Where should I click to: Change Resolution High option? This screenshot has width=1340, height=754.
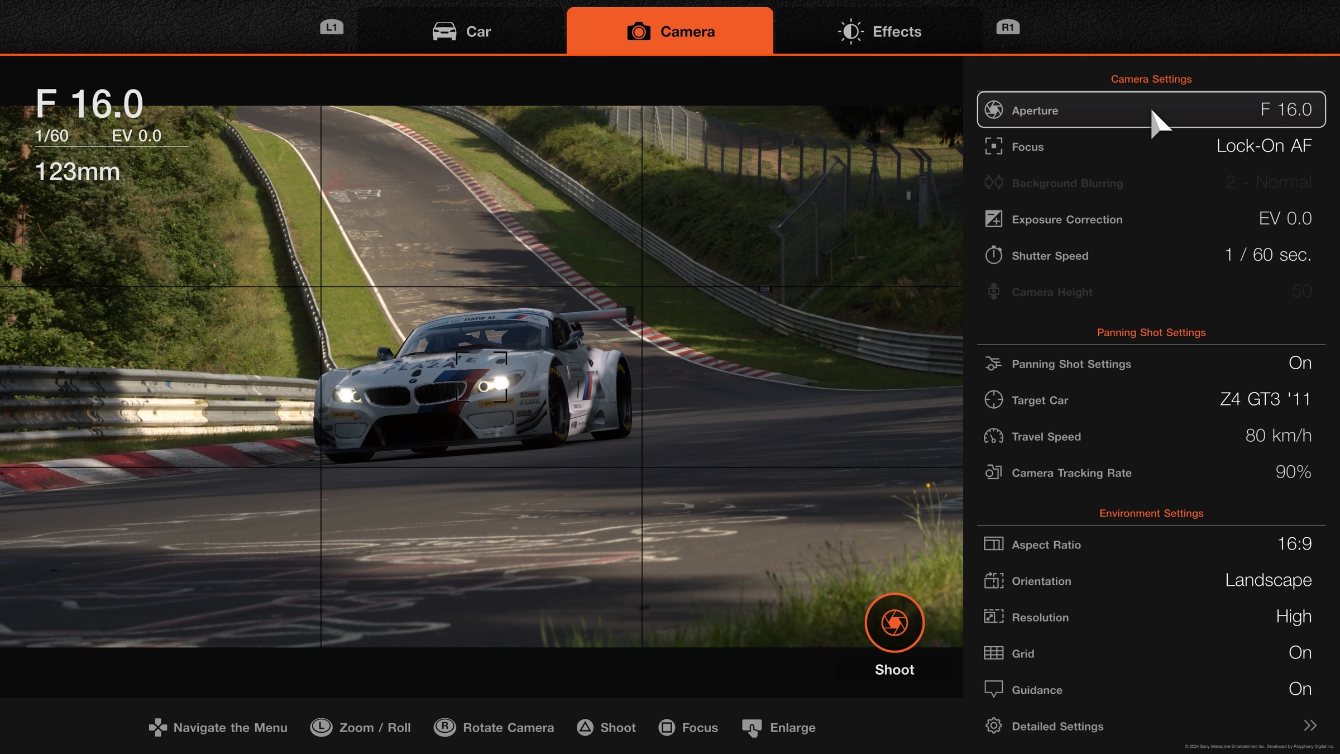pyautogui.click(x=1294, y=617)
